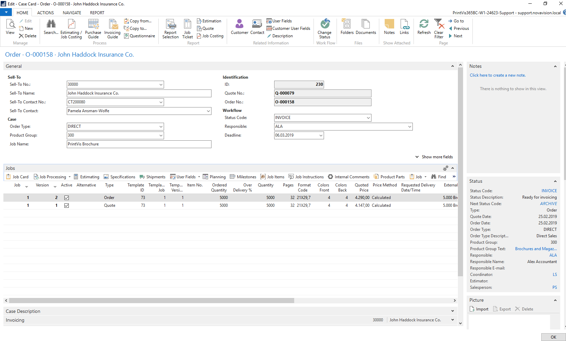Image resolution: width=566 pixels, height=341 pixels.
Task: Open the Customer card
Action: (240, 27)
